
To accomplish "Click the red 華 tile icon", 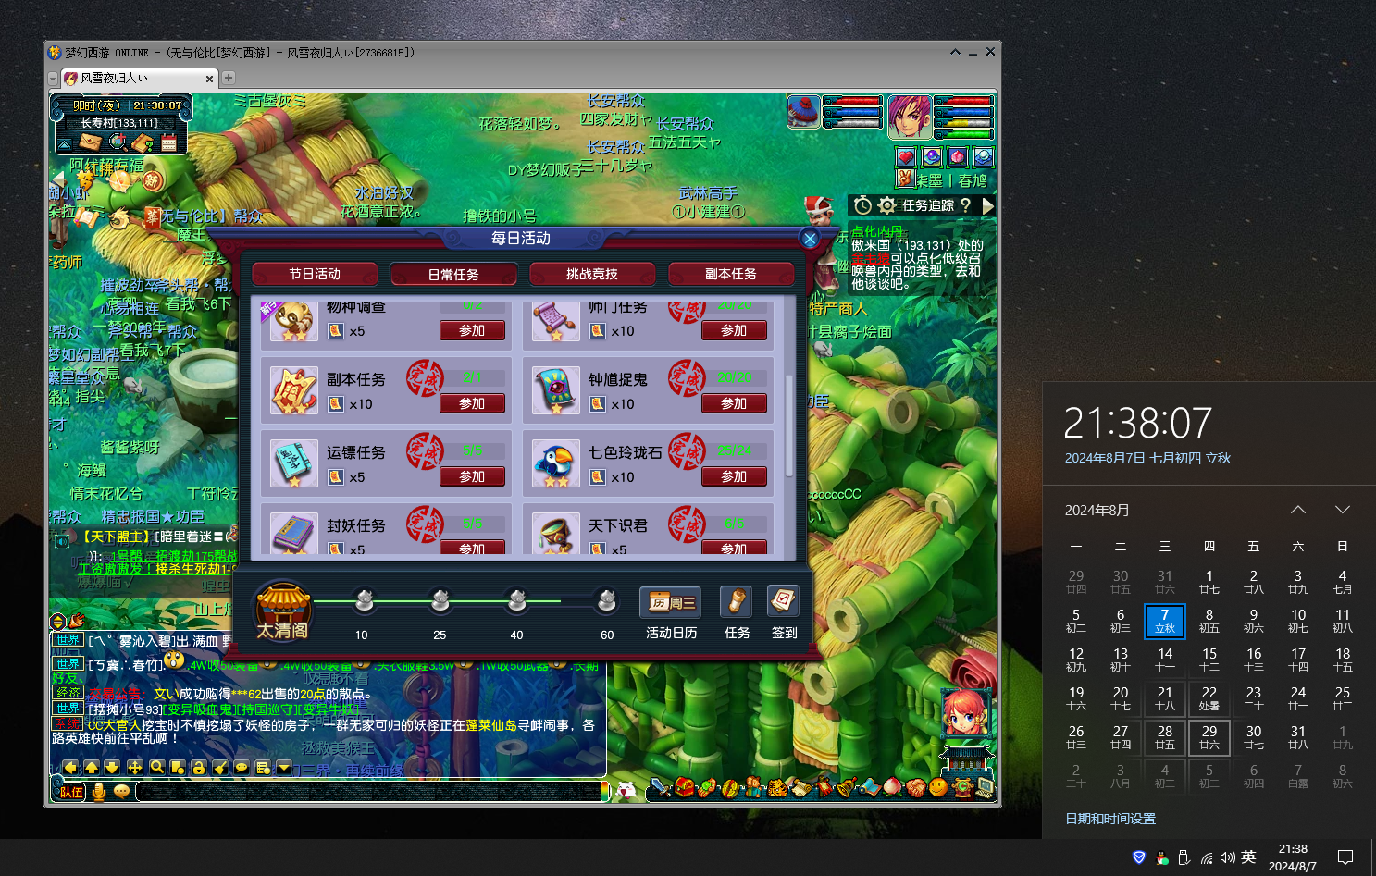I will pos(152,216).
